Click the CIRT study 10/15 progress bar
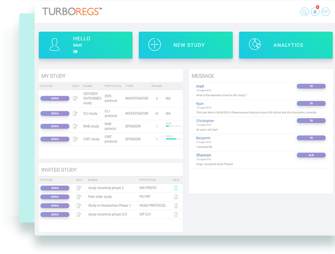Image resolution: width=335 pixels, height=254 pixels. (173, 139)
